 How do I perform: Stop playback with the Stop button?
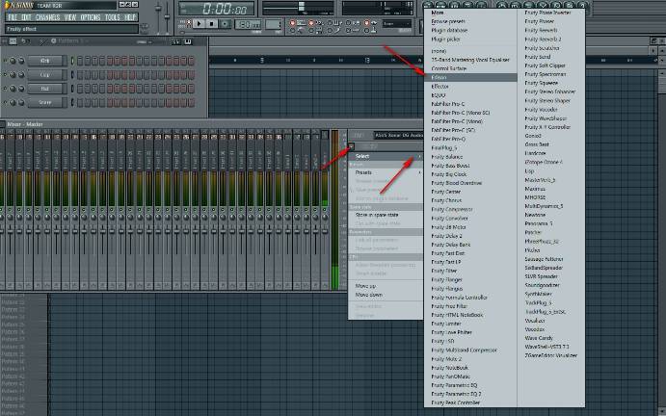(211, 24)
